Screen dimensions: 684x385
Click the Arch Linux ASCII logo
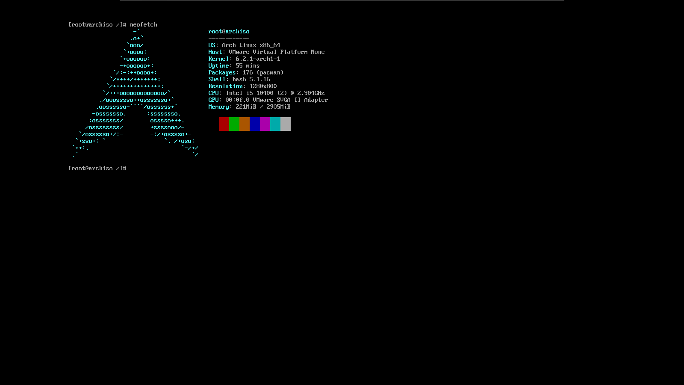pos(135,93)
